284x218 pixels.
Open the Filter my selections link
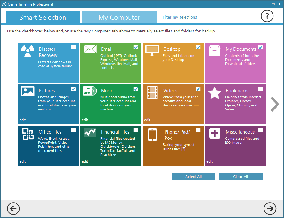point(180,17)
